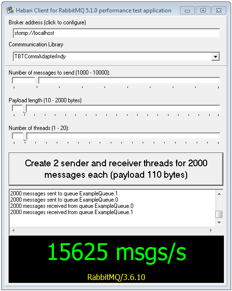Click the number of messages slider thumb

(37, 81)
